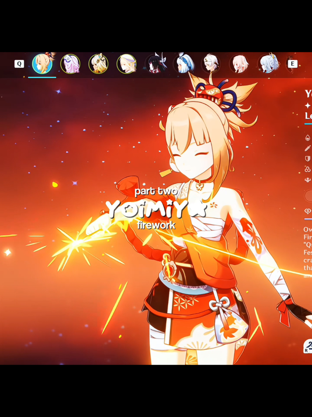
Task: Select the light-blue haired avatar beside the E key
Action: tap(268, 64)
